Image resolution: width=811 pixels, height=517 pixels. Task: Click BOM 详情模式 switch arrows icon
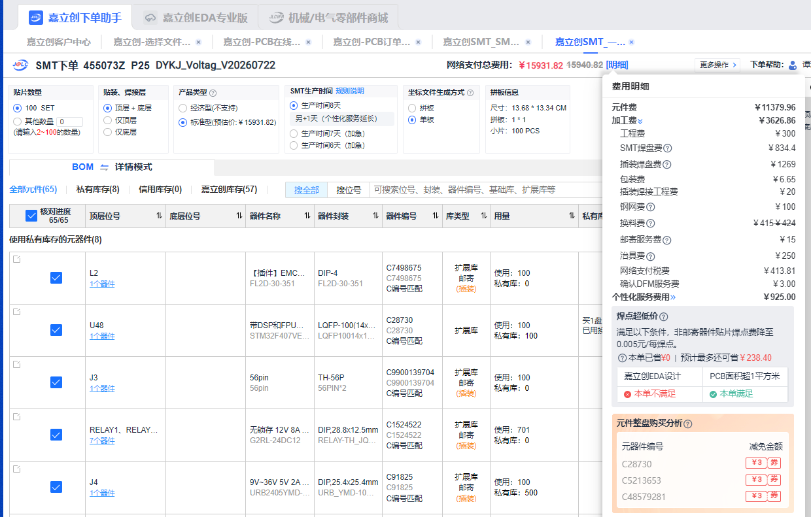point(105,167)
